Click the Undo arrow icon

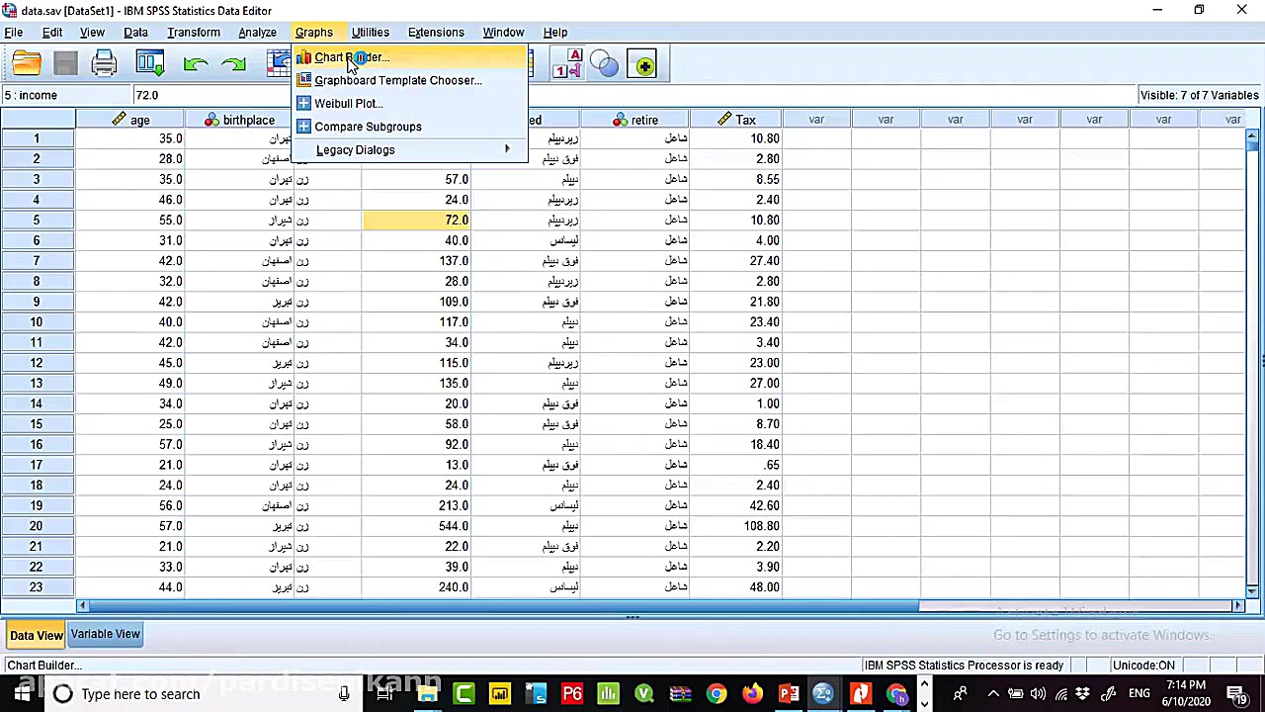click(x=195, y=65)
